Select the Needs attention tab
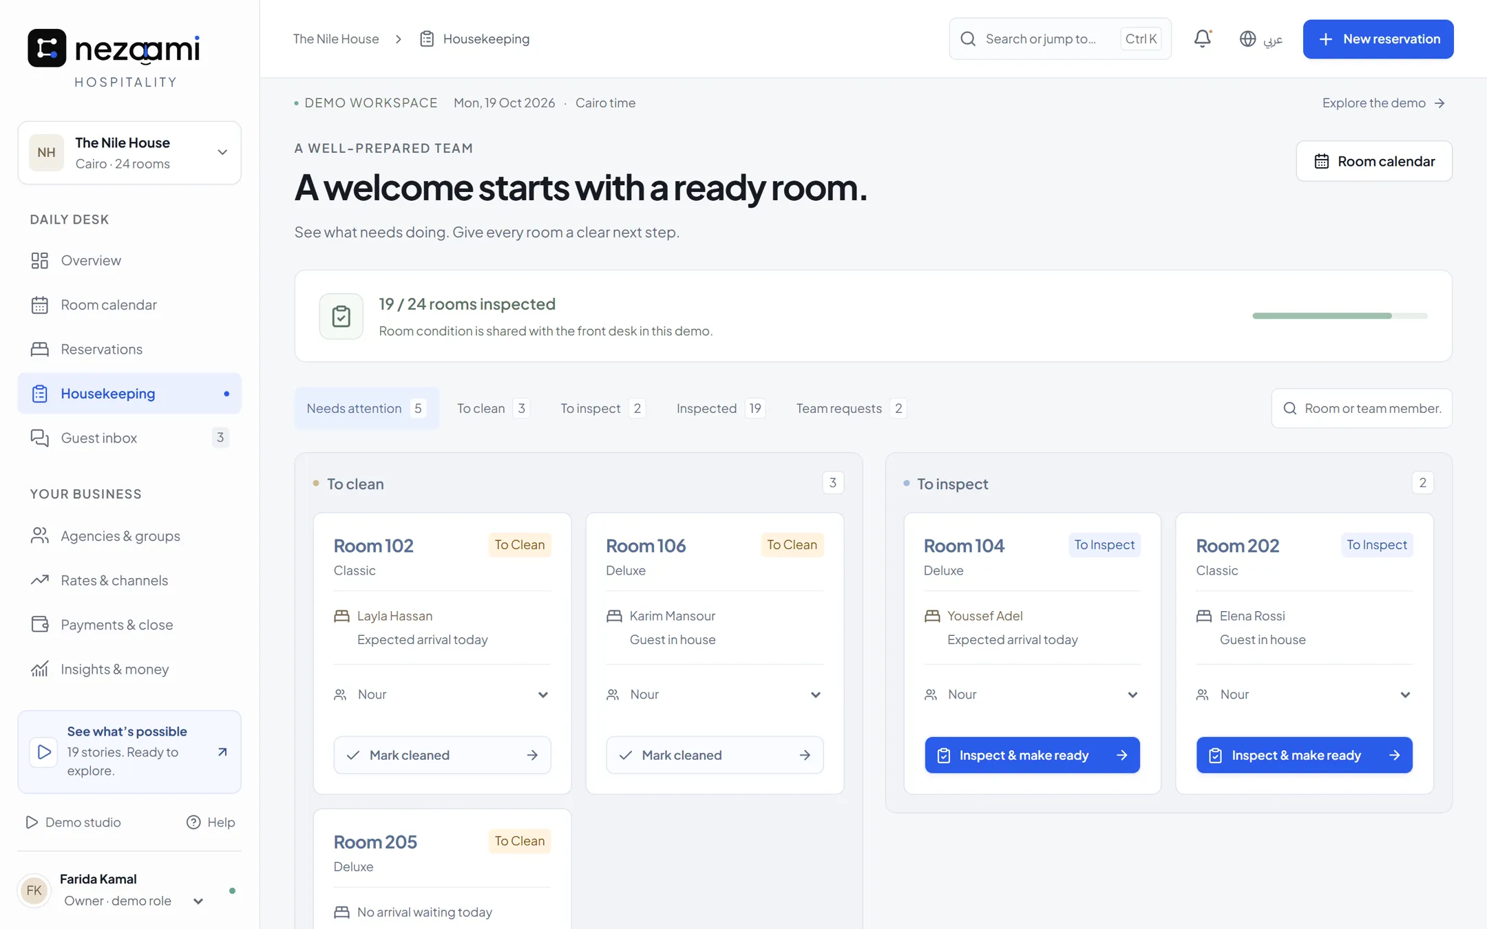This screenshot has width=1487, height=929. [x=366, y=408]
